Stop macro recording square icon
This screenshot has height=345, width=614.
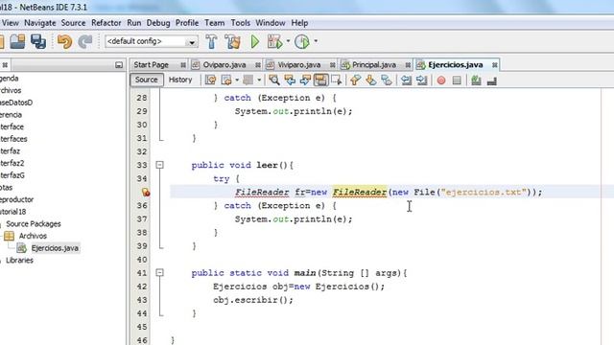coord(457,80)
